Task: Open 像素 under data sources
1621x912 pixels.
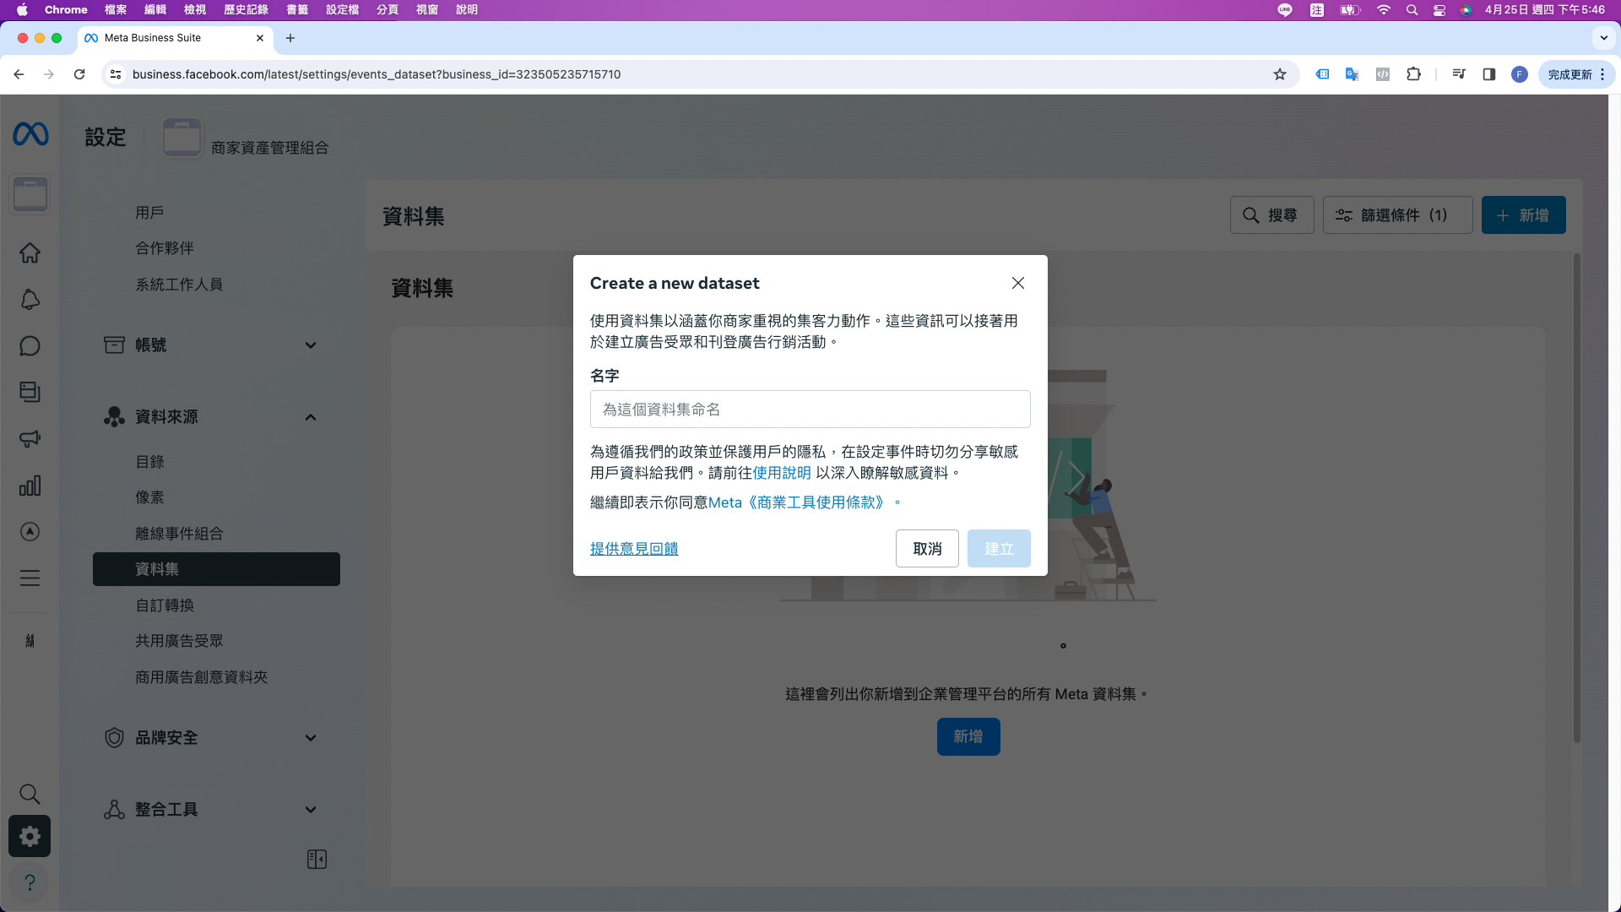Action: coord(149,497)
